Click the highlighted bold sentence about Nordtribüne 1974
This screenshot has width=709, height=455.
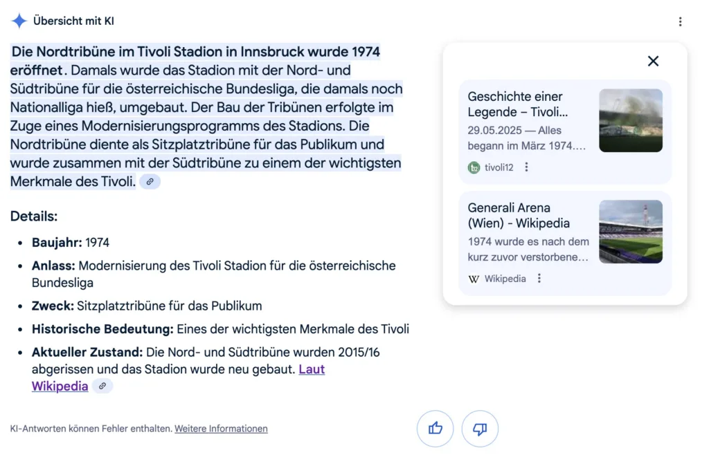tap(195, 61)
